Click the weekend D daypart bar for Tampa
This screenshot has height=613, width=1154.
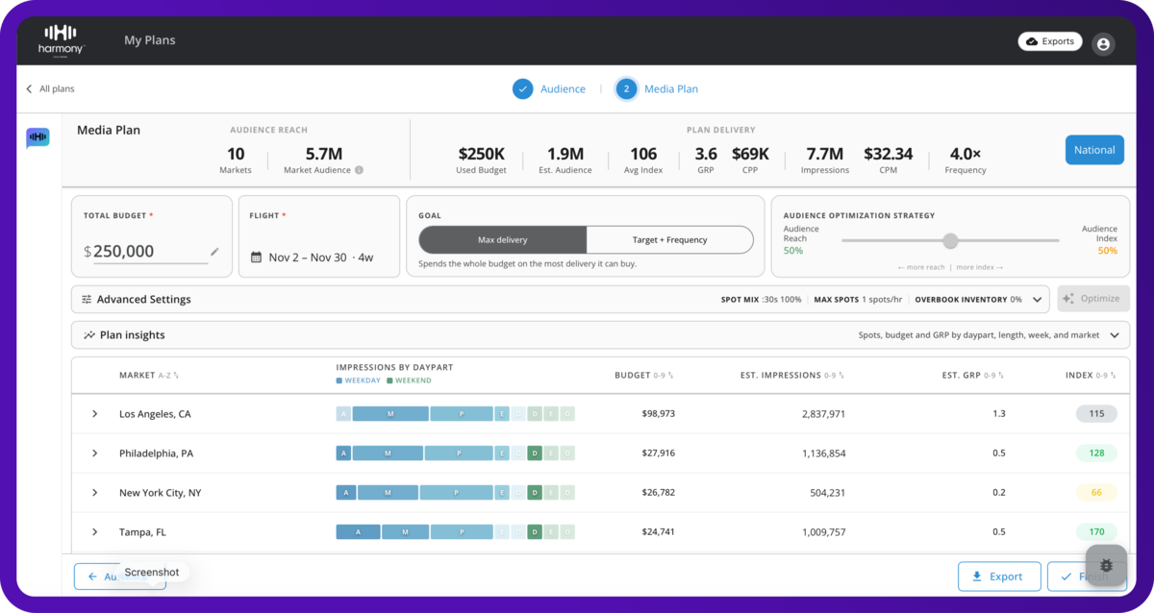[535, 532]
